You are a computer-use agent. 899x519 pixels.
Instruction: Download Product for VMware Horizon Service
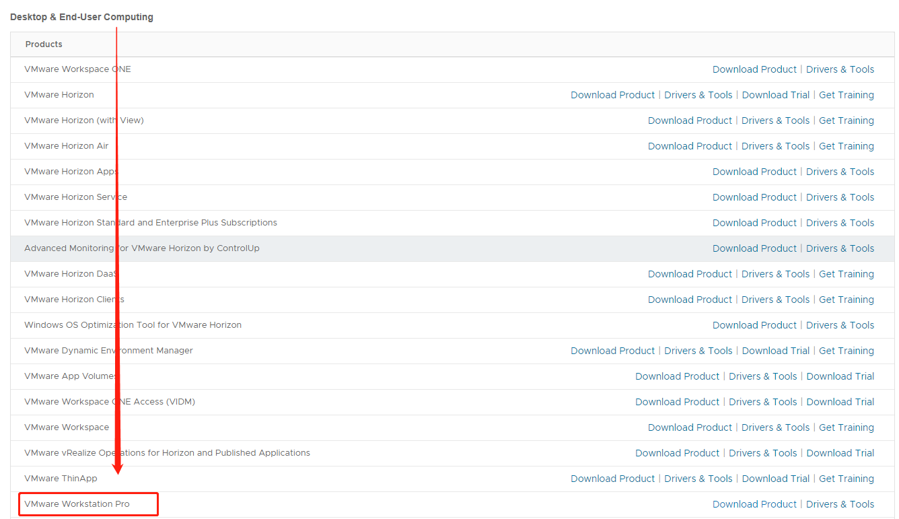click(x=754, y=197)
